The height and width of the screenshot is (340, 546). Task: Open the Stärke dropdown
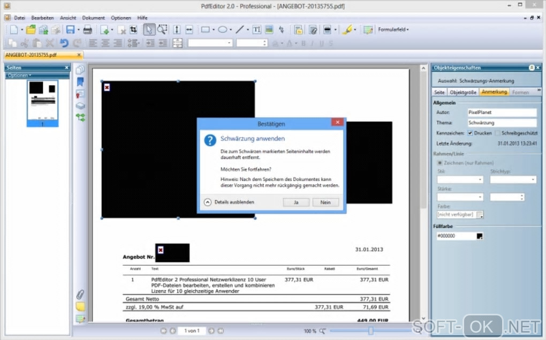point(460,197)
